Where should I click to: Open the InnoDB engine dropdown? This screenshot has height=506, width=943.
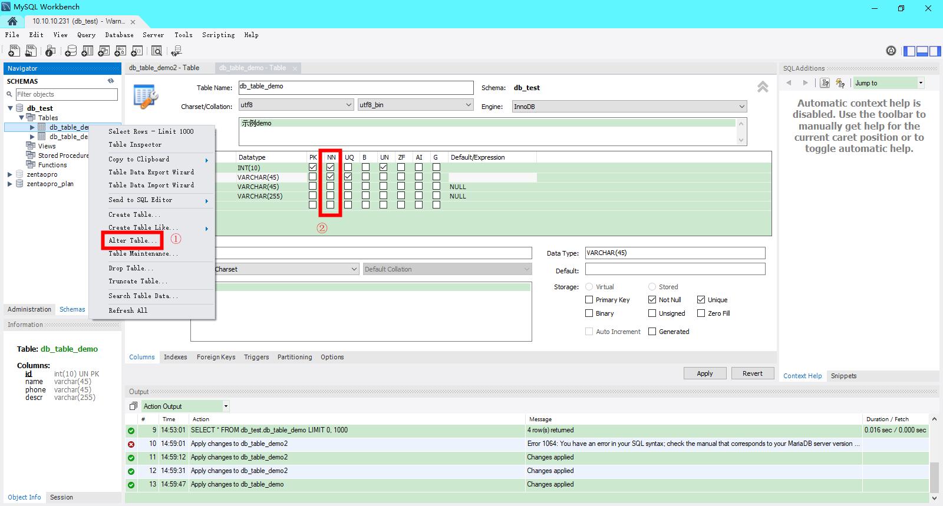point(629,107)
